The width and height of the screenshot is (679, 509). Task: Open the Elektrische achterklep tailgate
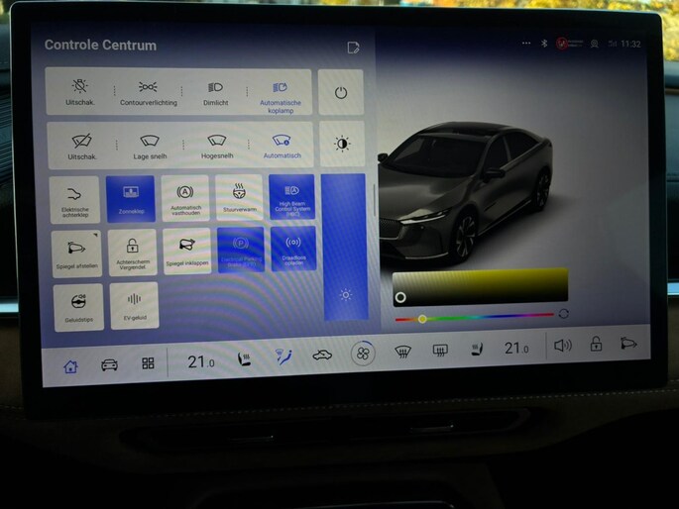pos(76,199)
